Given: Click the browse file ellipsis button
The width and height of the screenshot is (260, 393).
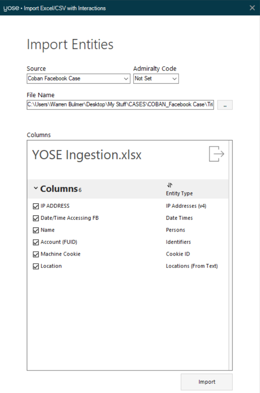Looking at the screenshot, I should [225, 105].
